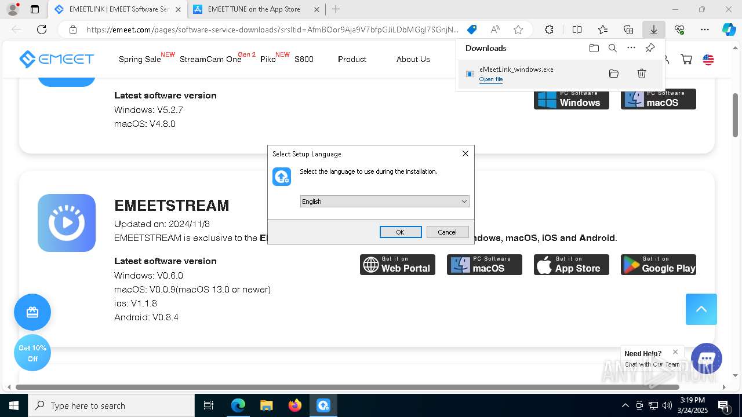742x417 pixels.
Task: Open the taskbar volume control
Action: [x=667, y=405]
